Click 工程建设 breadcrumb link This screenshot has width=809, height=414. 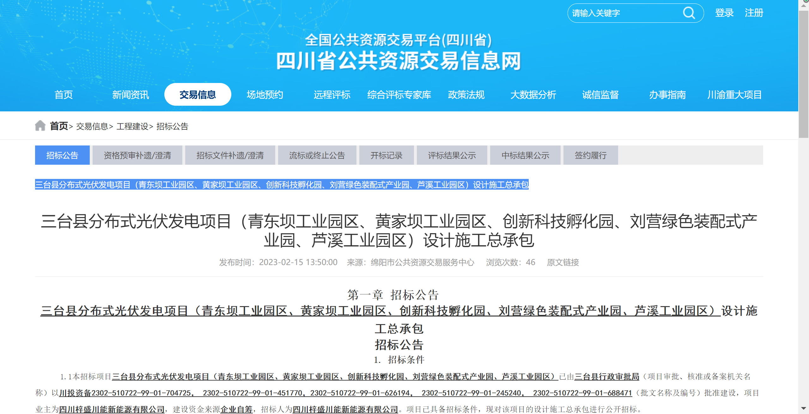(132, 127)
